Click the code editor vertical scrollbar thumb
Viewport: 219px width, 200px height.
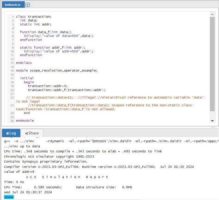[x=213, y=64]
